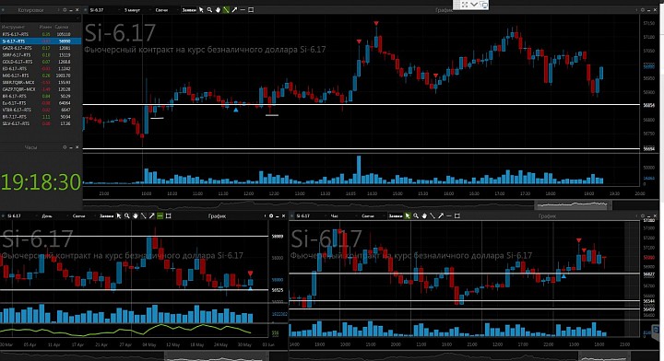Viewport: 664px width, 361px height.
Task: Choose the arrow drawing tool in top chart
Action: click(234, 10)
